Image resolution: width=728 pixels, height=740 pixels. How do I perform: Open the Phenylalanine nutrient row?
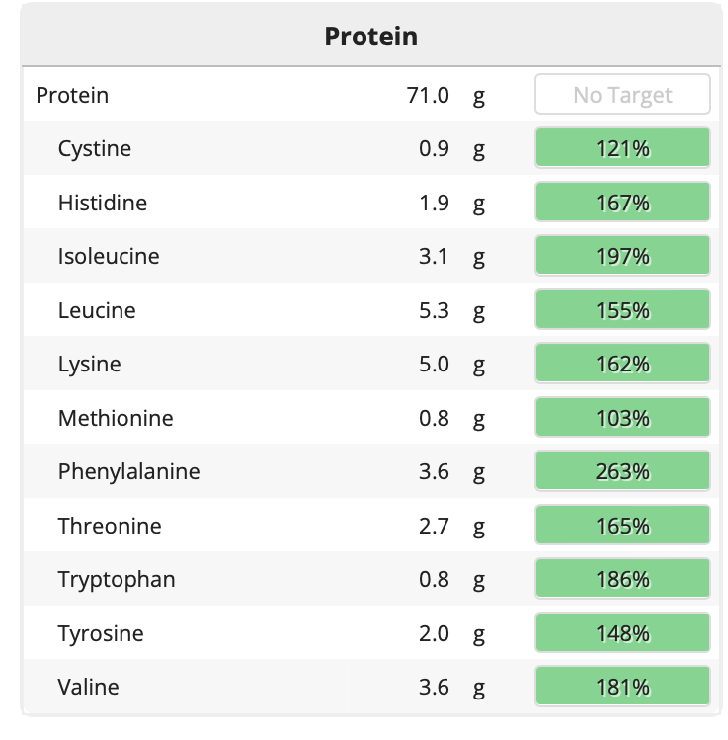pos(128,472)
